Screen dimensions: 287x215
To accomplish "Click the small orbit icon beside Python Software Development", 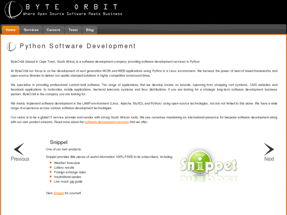I will click(x=11, y=47).
